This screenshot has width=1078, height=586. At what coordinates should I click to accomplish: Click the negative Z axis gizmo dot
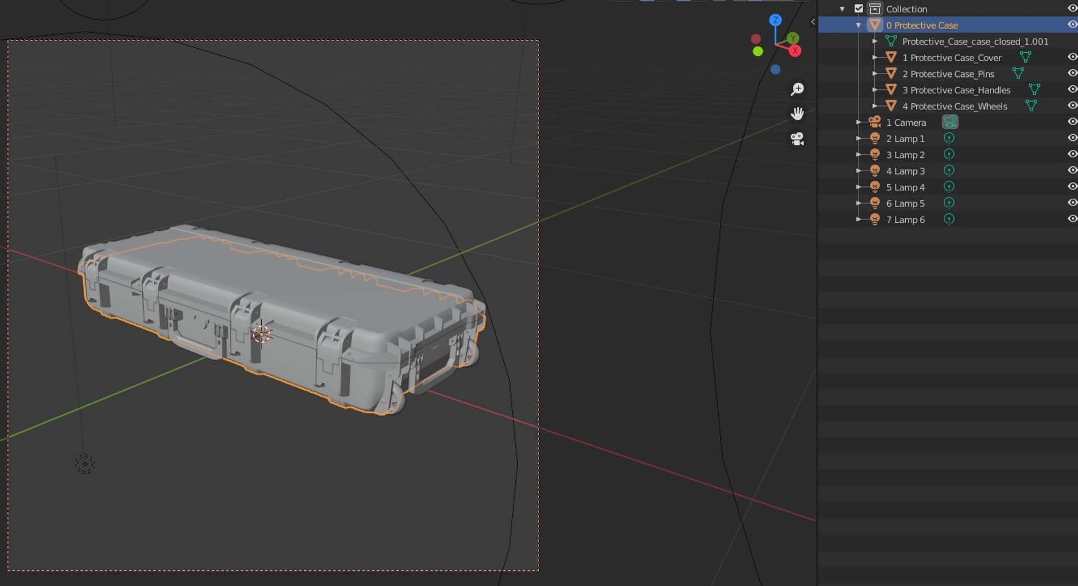pyautogui.click(x=775, y=70)
